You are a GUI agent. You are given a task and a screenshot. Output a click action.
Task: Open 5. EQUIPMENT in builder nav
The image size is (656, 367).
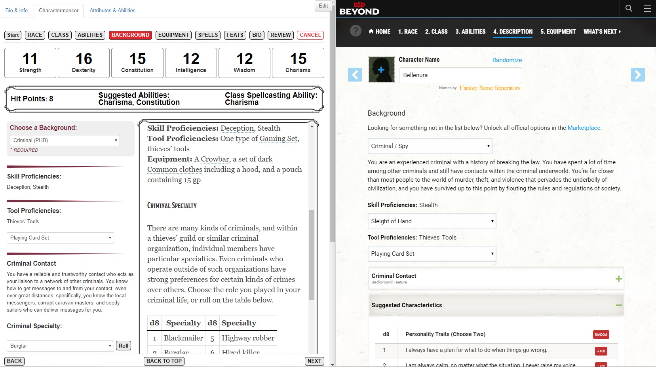(x=558, y=32)
